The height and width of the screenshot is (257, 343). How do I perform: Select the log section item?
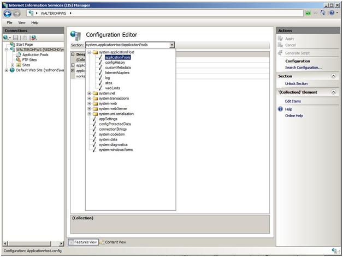[108, 78]
